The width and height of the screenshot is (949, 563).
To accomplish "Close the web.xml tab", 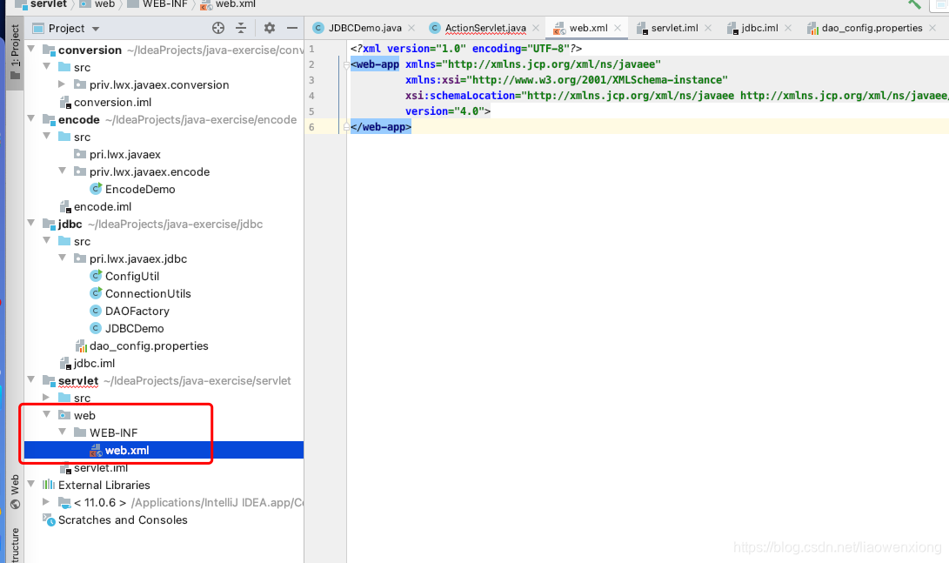I will tap(618, 28).
